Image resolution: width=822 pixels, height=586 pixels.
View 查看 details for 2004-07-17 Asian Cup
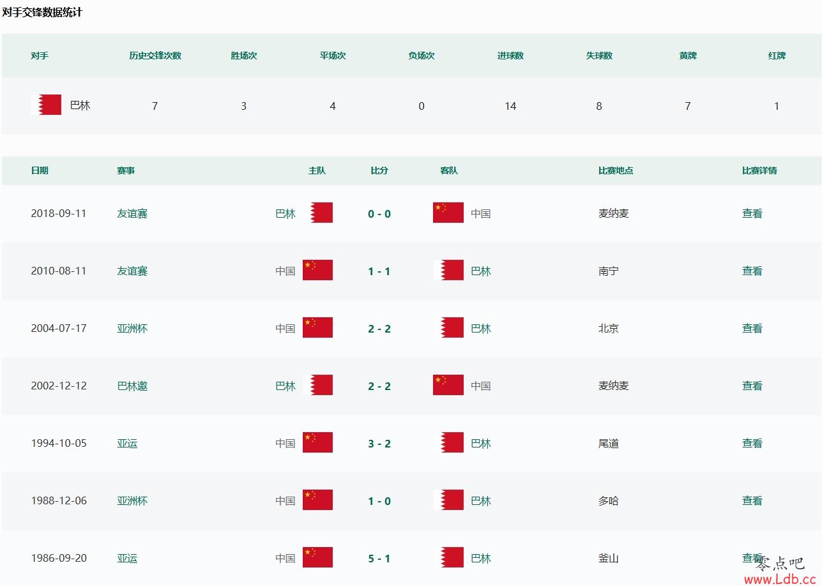(752, 329)
